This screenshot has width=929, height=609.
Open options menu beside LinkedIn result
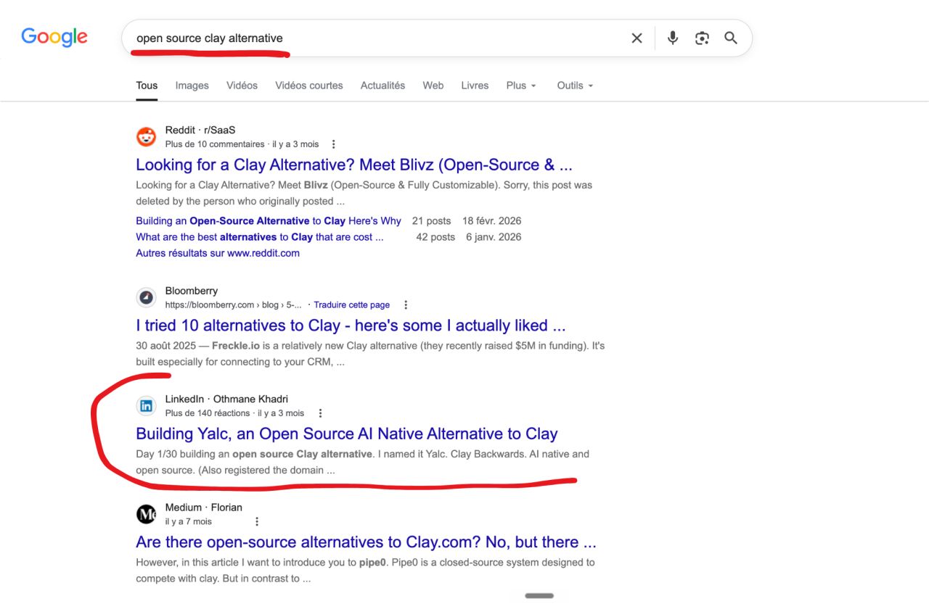(320, 413)
